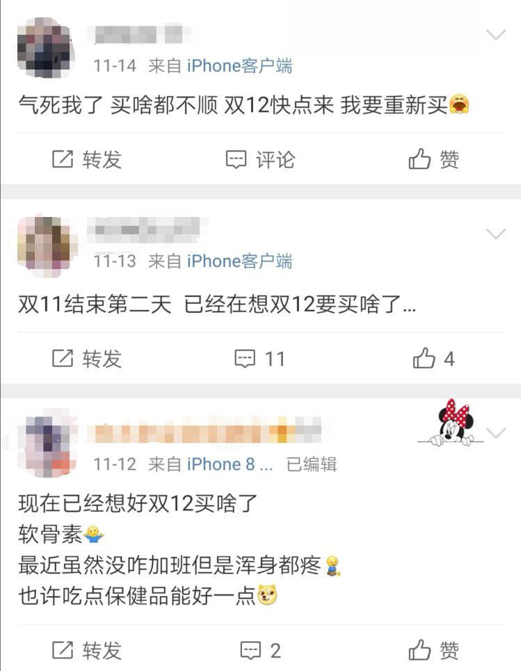521x671 pixels.
Task: Expand options chevron on the 11-14 post
Action: click(496, 34)
